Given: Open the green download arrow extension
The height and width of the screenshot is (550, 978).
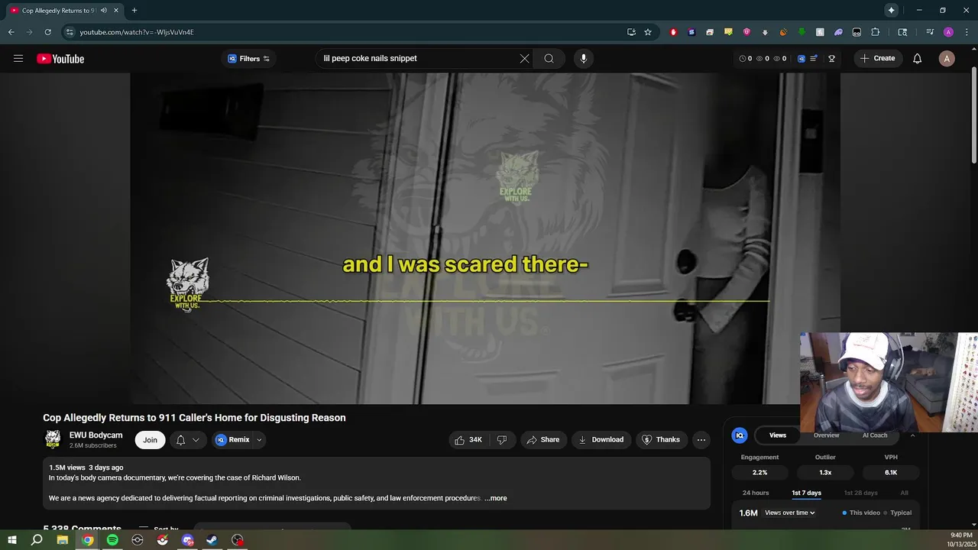Looking at the screenshot, I should (802, 32).
